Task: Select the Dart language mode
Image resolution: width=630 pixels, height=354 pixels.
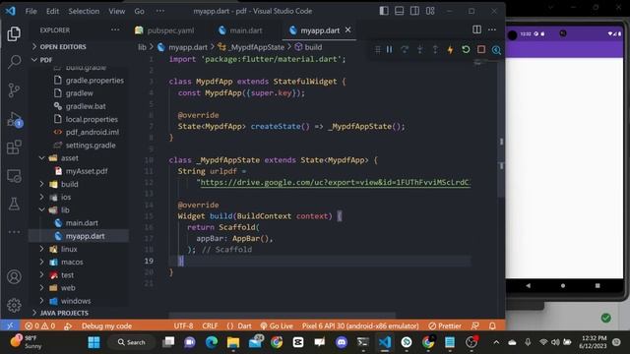Action: [239, 325]
